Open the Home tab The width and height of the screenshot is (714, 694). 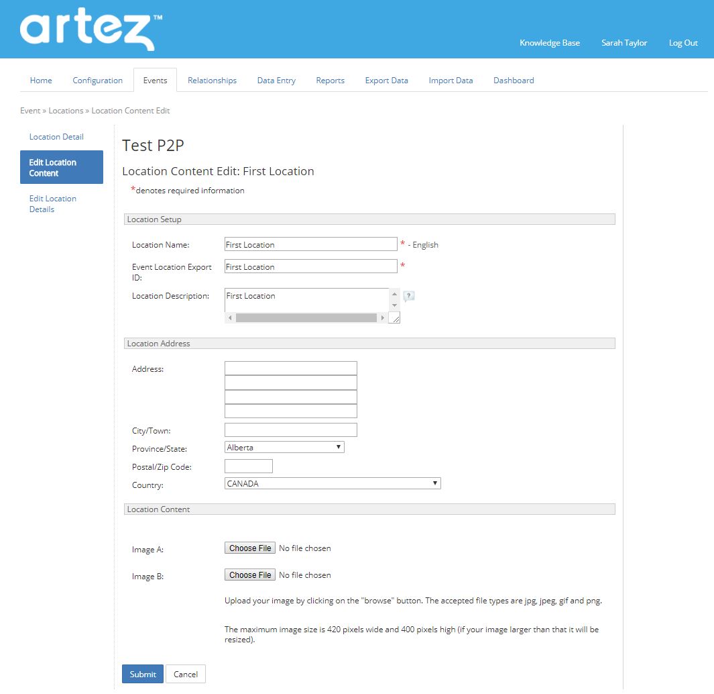pyautogui.click(x=41, y=81)
